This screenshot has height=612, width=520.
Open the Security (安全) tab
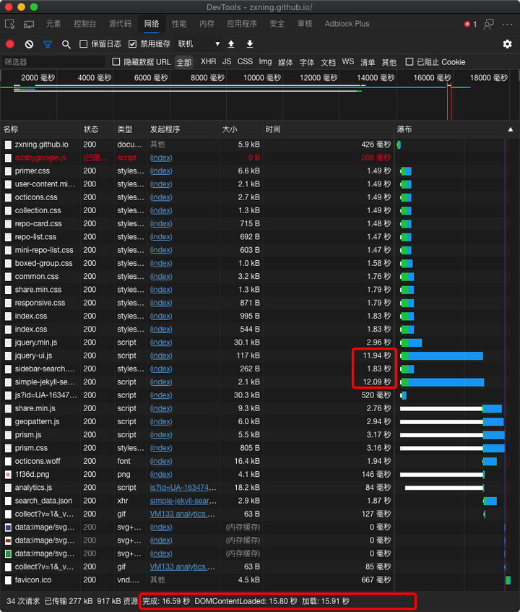click(277, 24)
